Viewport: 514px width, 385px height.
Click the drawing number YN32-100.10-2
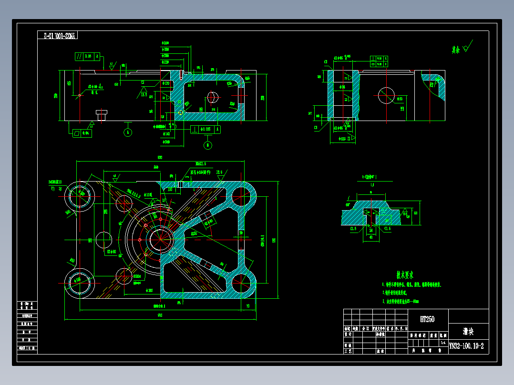[x=466, y=346]
